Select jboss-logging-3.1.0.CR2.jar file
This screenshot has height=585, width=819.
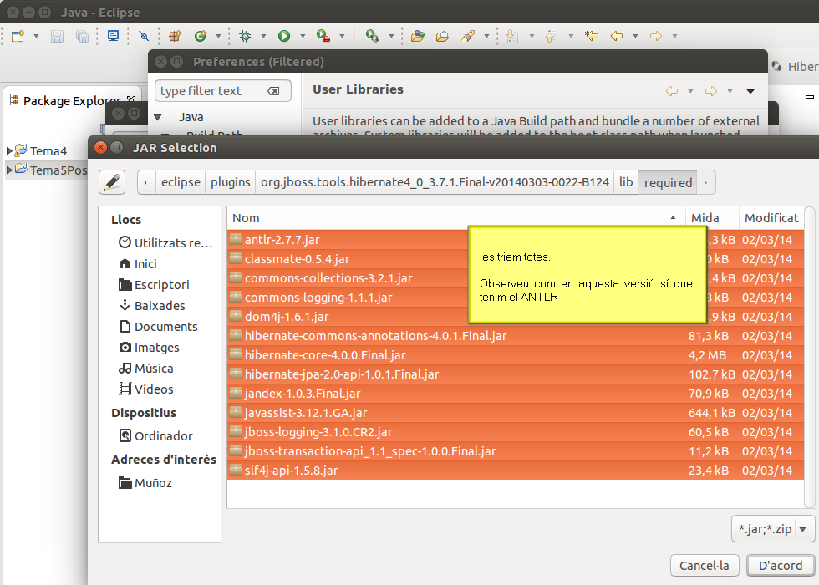pyautogui.click(x=516, y=432)
